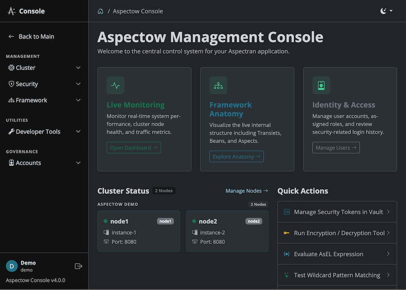Click chevron on Manage Security Tokens row

(x=388, y=212)
